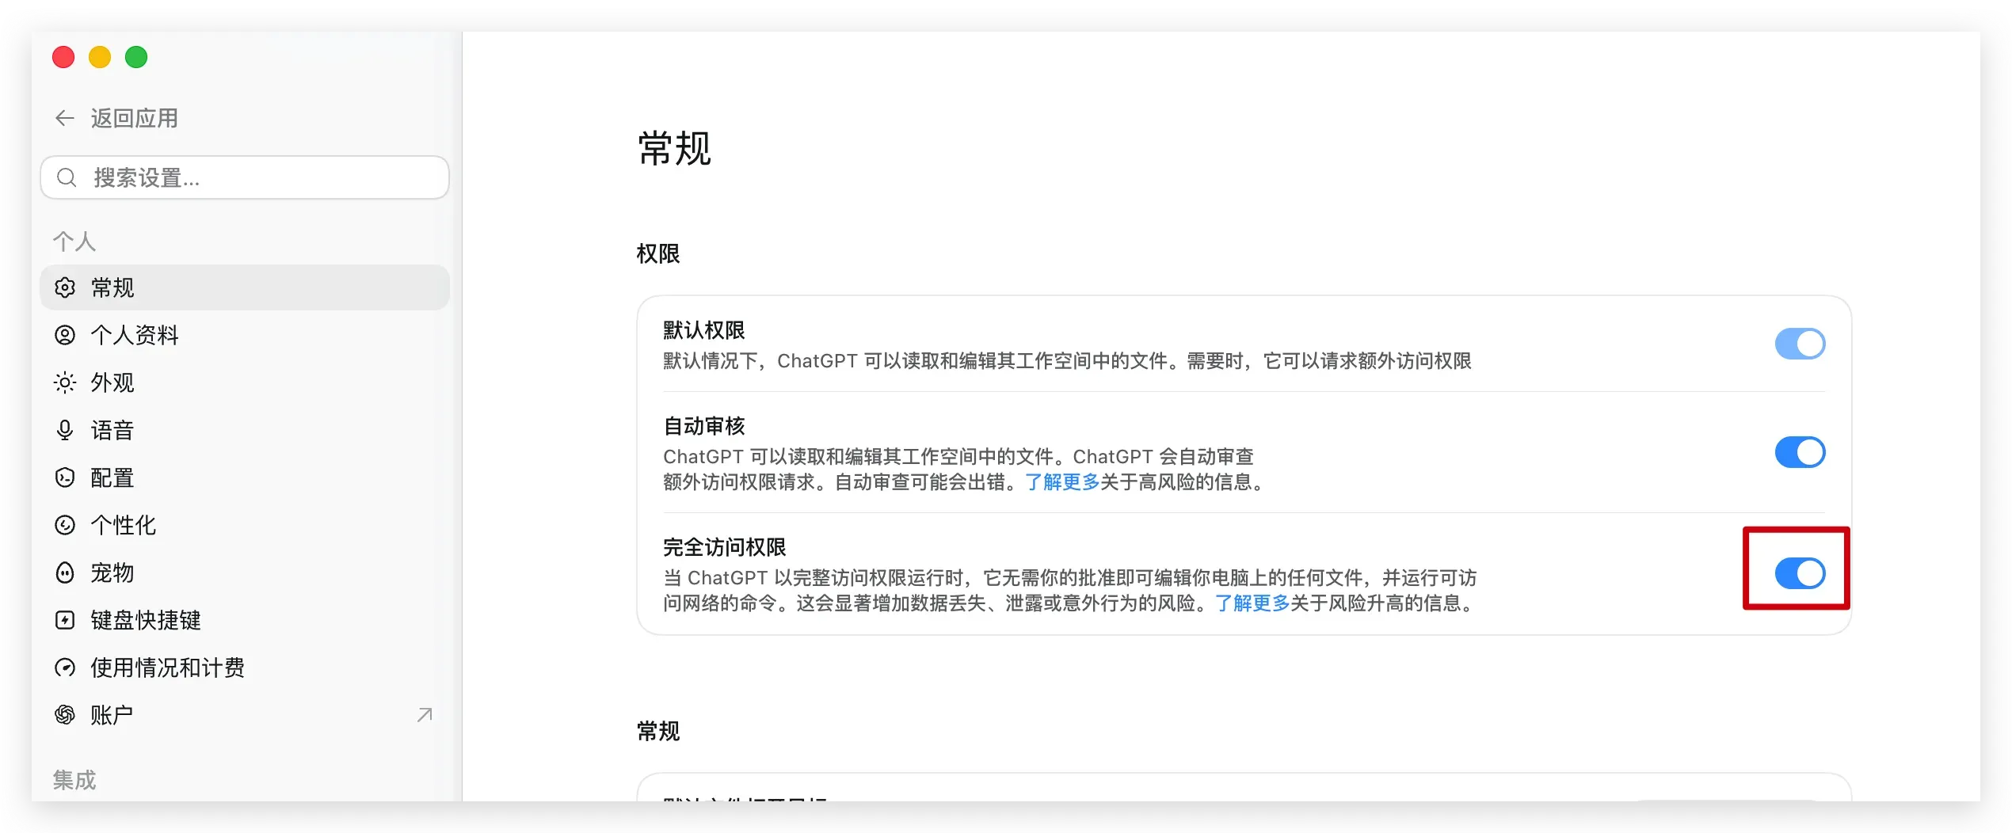Viewport: 2012px width, 833px height.
Task: Click the back arrow icon beside 返回应用
Action: [x=65, y=118]
